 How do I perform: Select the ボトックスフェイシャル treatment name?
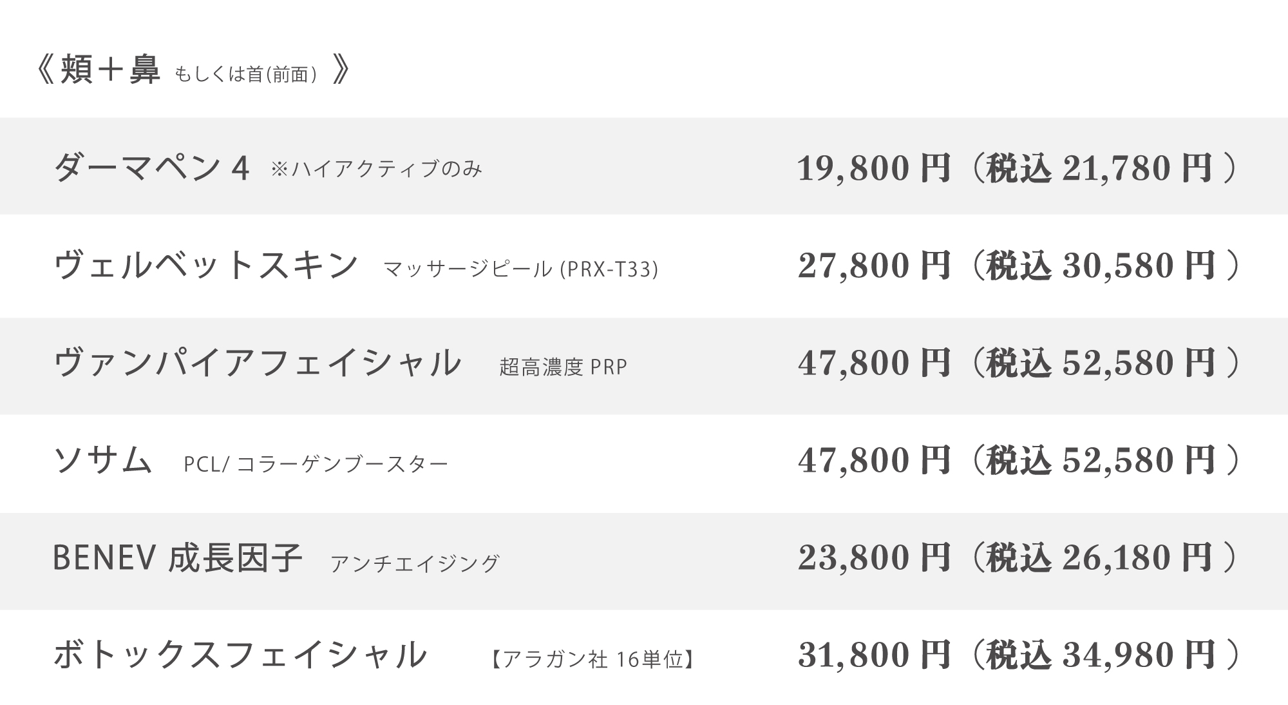click(x=240, y=655)
